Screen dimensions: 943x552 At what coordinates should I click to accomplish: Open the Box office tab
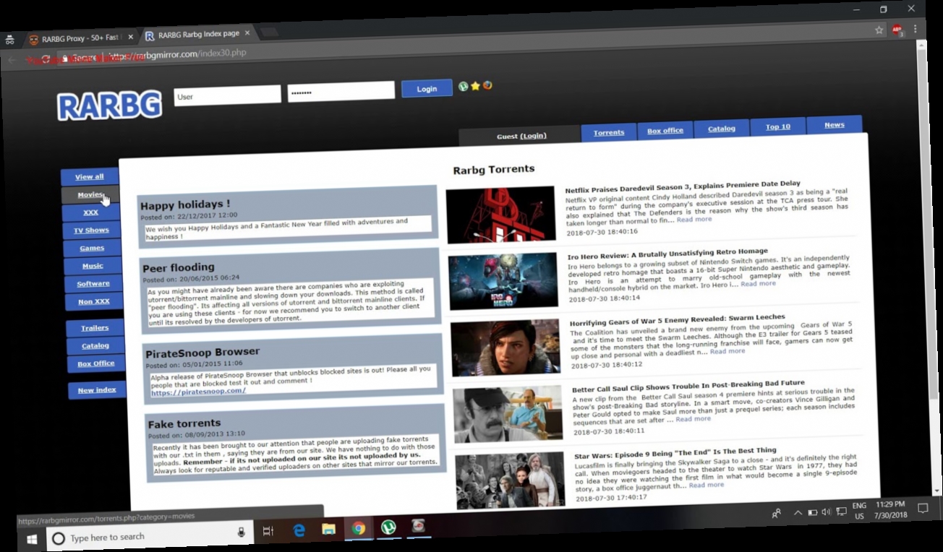665,131
